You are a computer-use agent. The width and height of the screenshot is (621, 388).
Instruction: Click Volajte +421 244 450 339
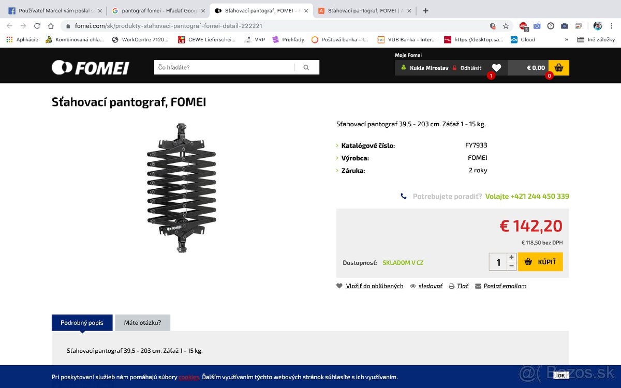coord(527,197)
